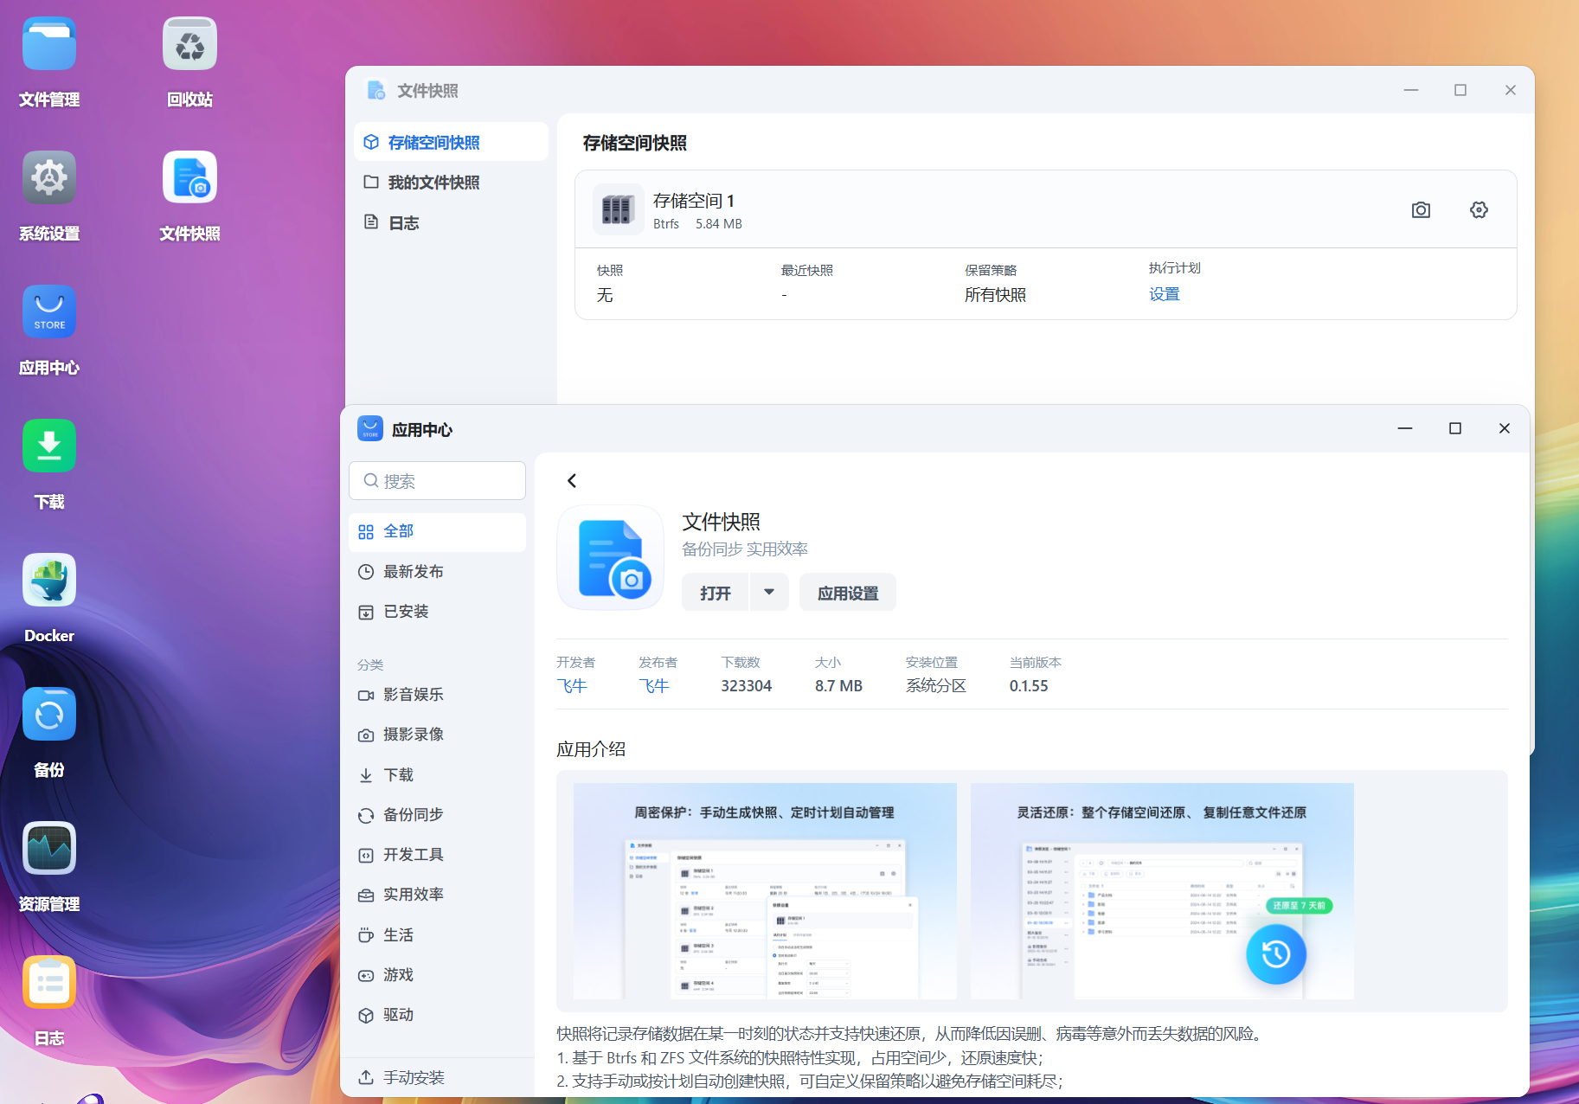
Task: Click the 飞牛 publisher link under 发布者
Action: click(x=654, y=686)
